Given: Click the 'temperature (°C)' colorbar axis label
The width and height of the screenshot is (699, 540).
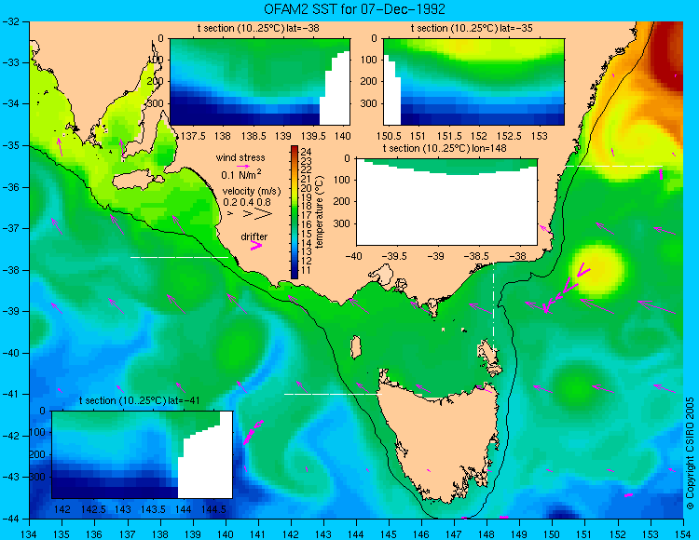Looking at the screenshot, I should click(x=319, y=212).
